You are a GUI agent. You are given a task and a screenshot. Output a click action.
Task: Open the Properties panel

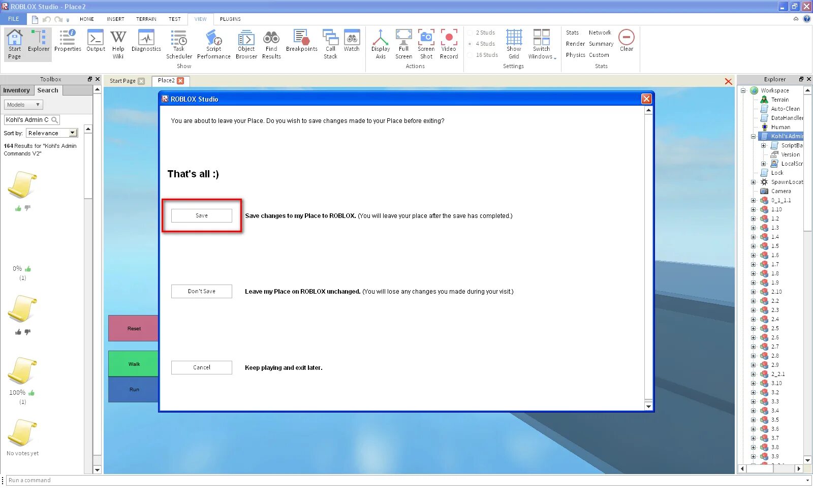68,41
